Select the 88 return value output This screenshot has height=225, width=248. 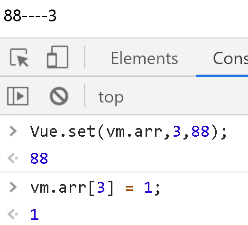(39, 159)
